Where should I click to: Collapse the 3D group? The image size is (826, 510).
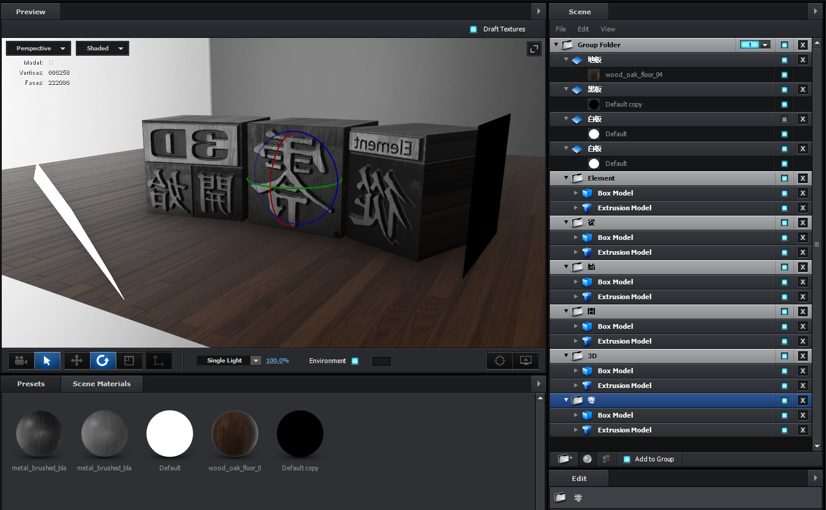(566, 356)
